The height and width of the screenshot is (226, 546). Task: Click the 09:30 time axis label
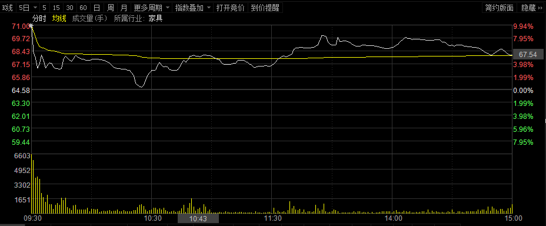point(32,218)
